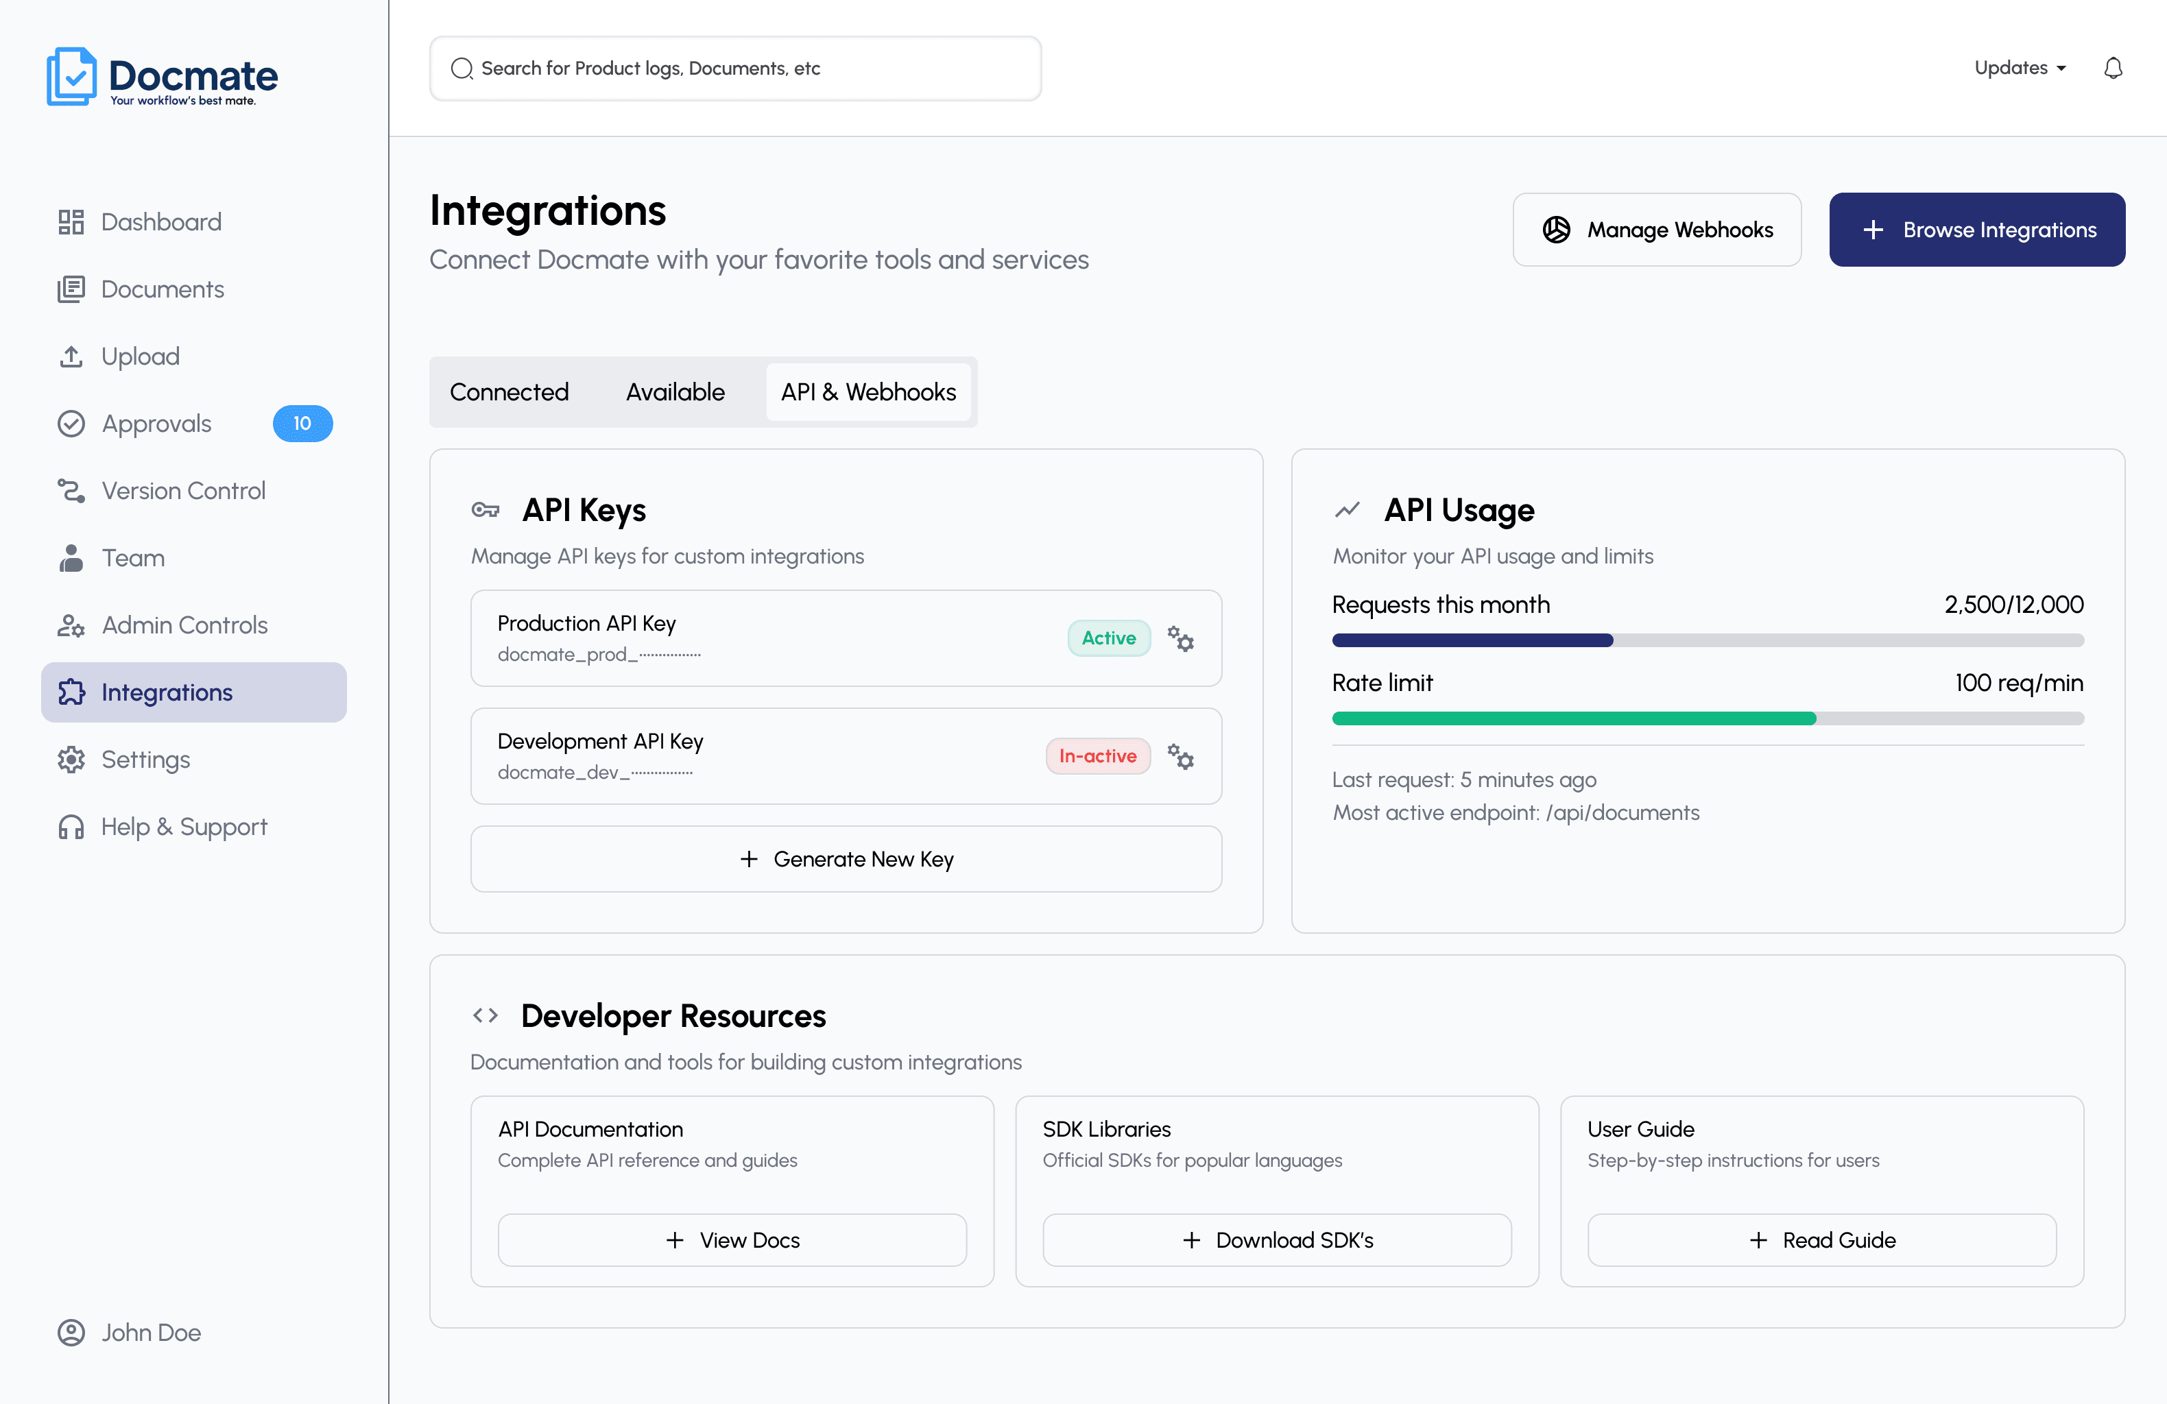Click the Requests this month progress bar
The image size is (2167, 1404).
click(x=1707, y=640)
